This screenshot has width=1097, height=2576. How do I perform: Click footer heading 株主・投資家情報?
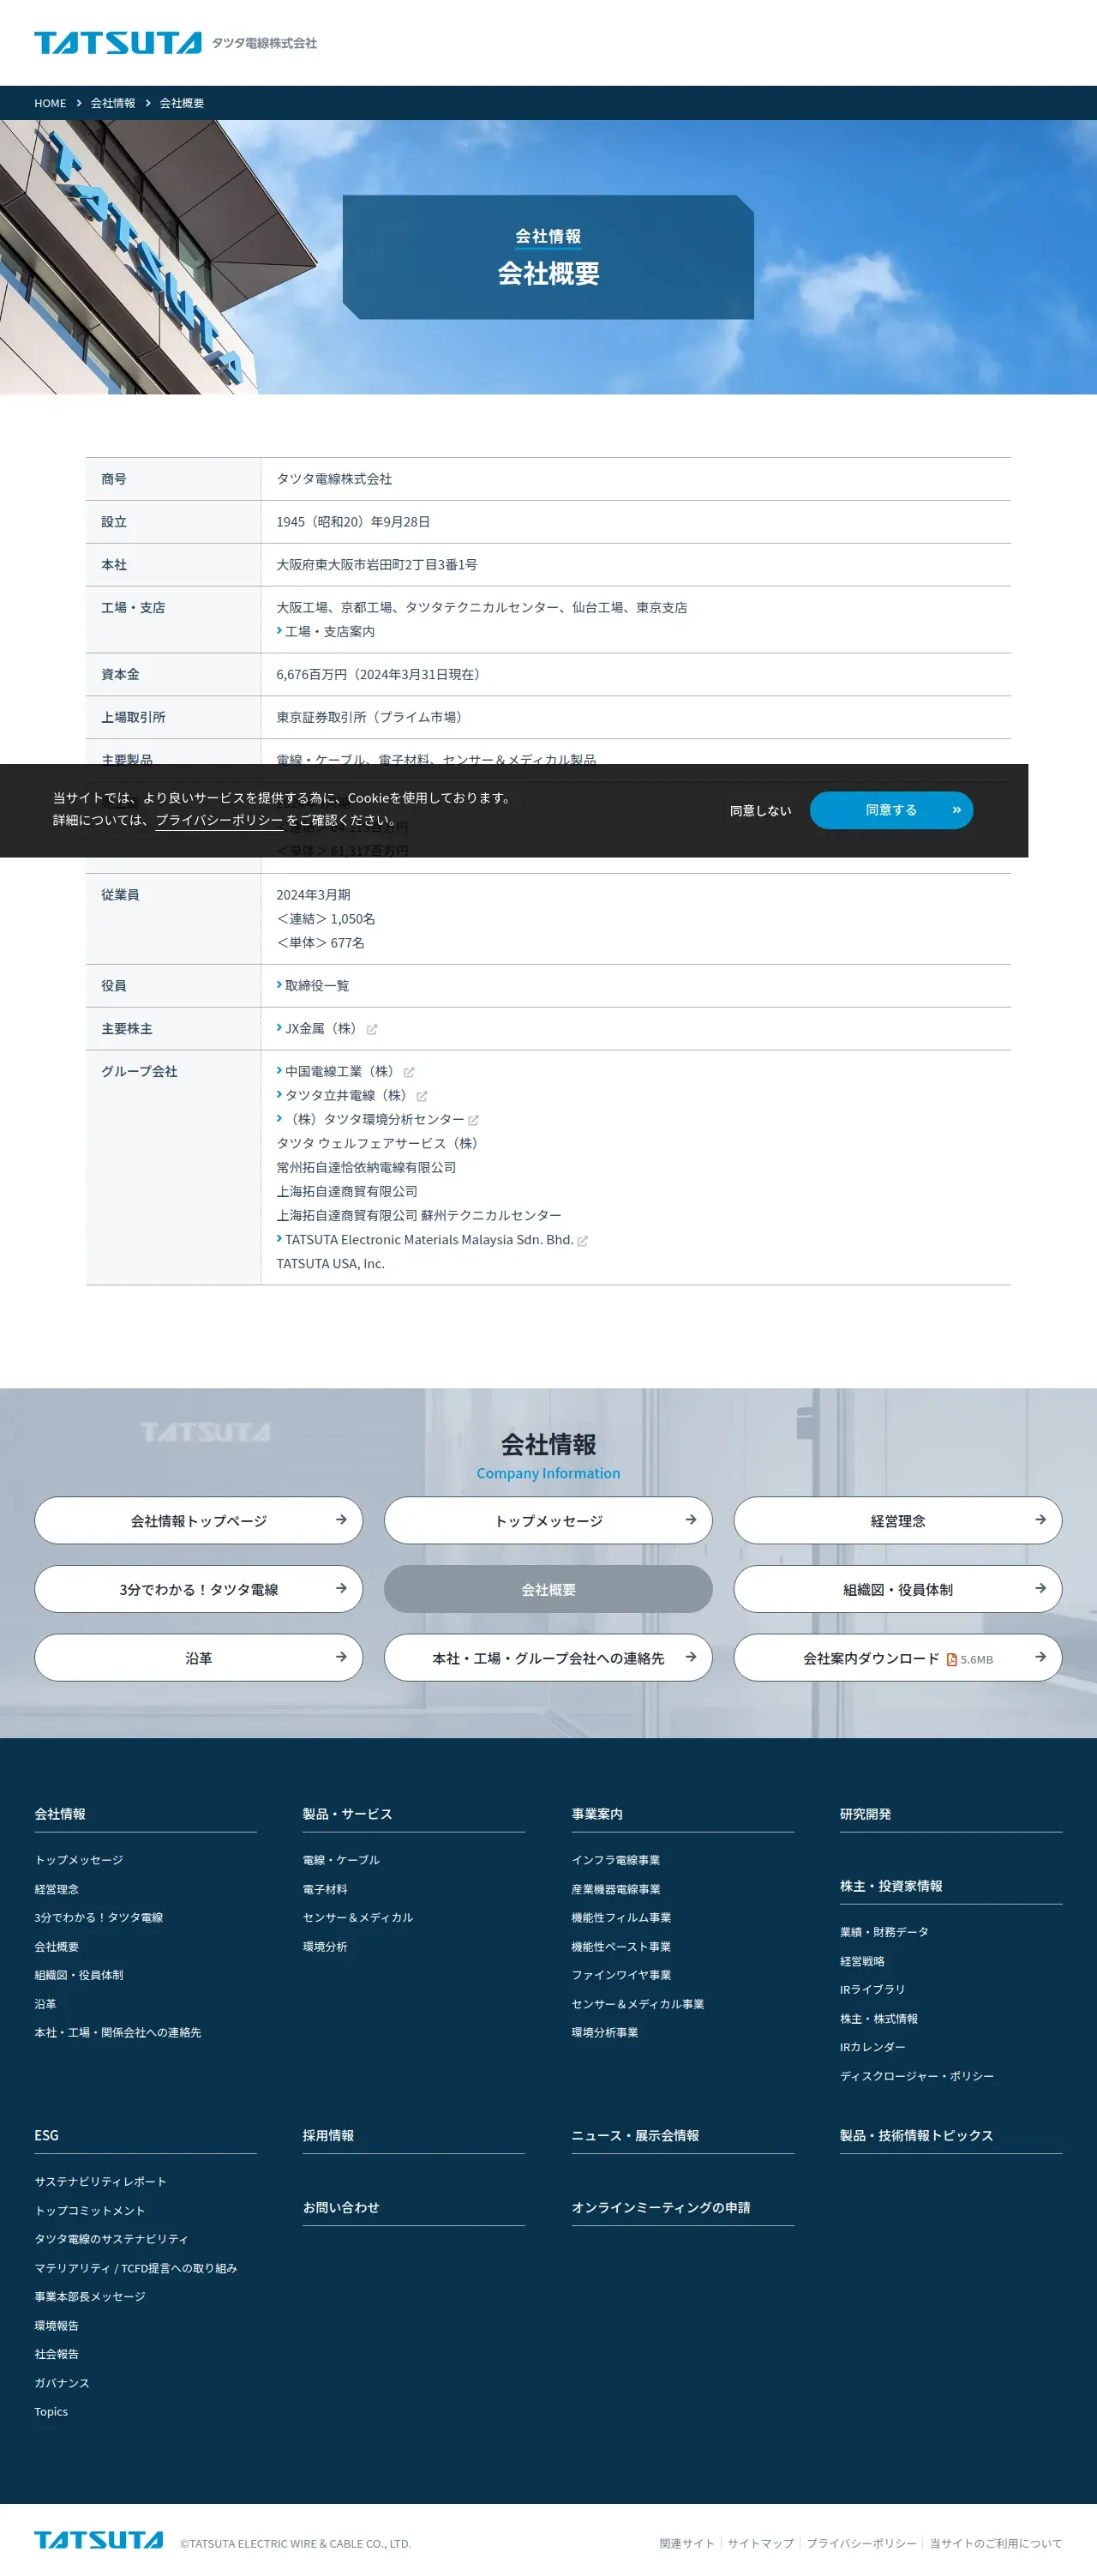891,1886
